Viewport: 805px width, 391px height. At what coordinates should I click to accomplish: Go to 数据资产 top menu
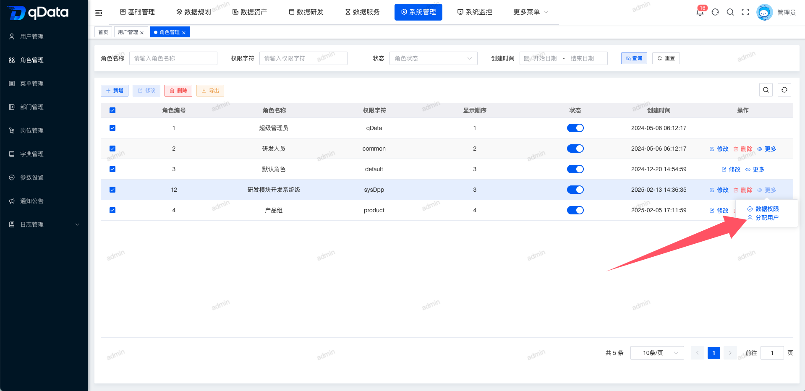[x=250, y=12]
